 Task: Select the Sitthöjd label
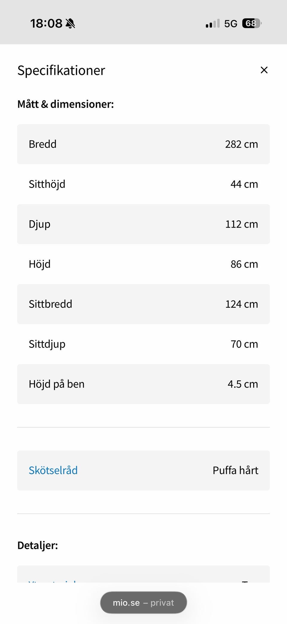47,184
